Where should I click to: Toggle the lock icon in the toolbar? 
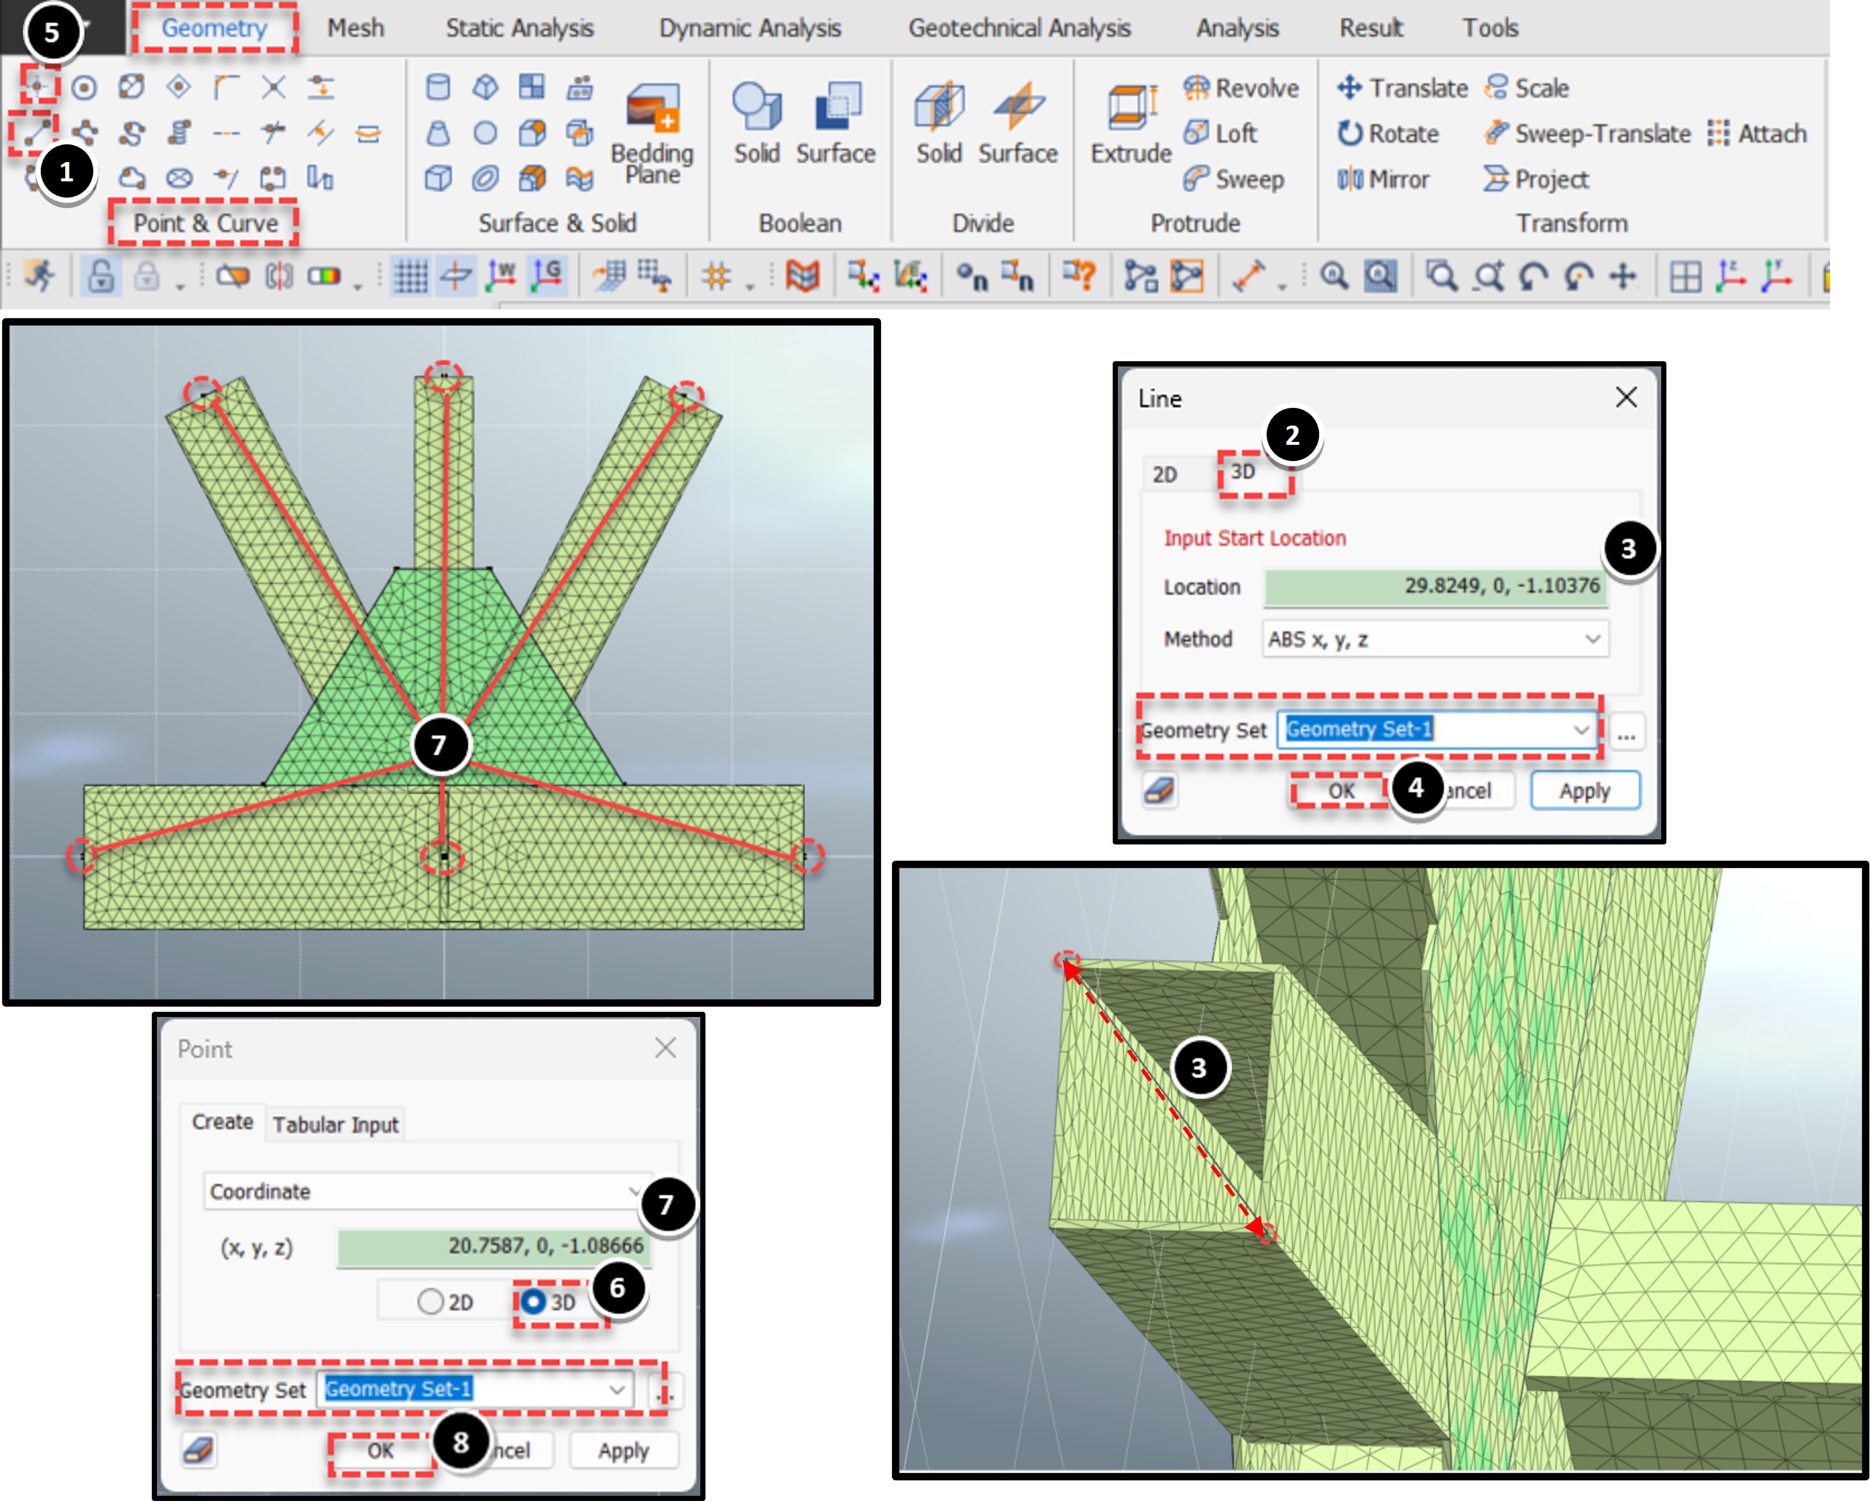[x=101, y=278]
